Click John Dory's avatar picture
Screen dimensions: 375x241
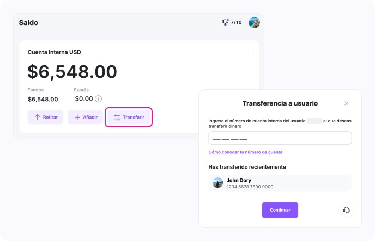(218, 183)
